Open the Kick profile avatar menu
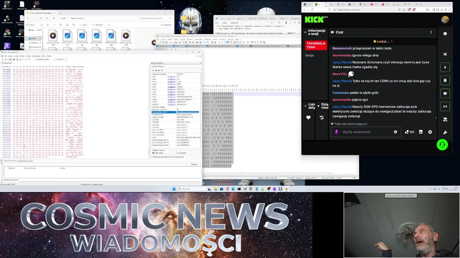Screen dimensions: 460x258 [x=445, y=20]
